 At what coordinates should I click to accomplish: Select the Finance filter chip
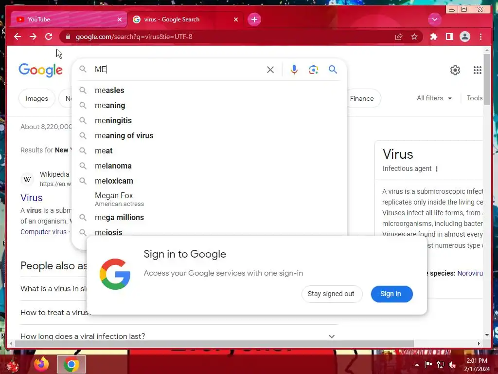(x=362, y=98)
